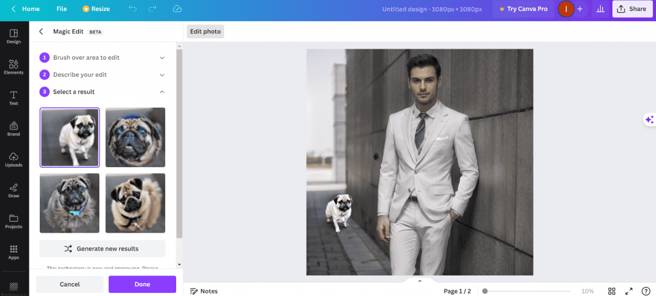Open the Projects folder icon
656x296 pixels.
click(13, 221)
